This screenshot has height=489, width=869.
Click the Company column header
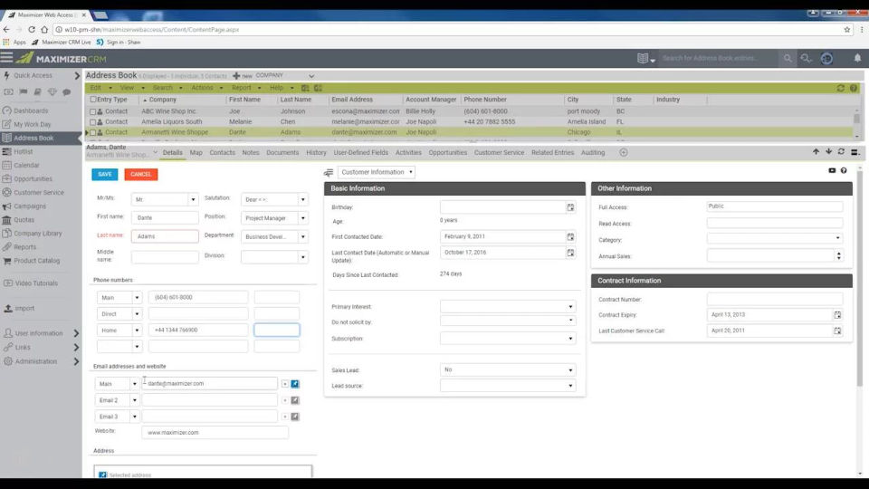click(162, 100)
